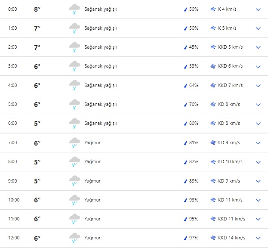Click the raindrop precipitation icon at 6:00

[186, 124]
